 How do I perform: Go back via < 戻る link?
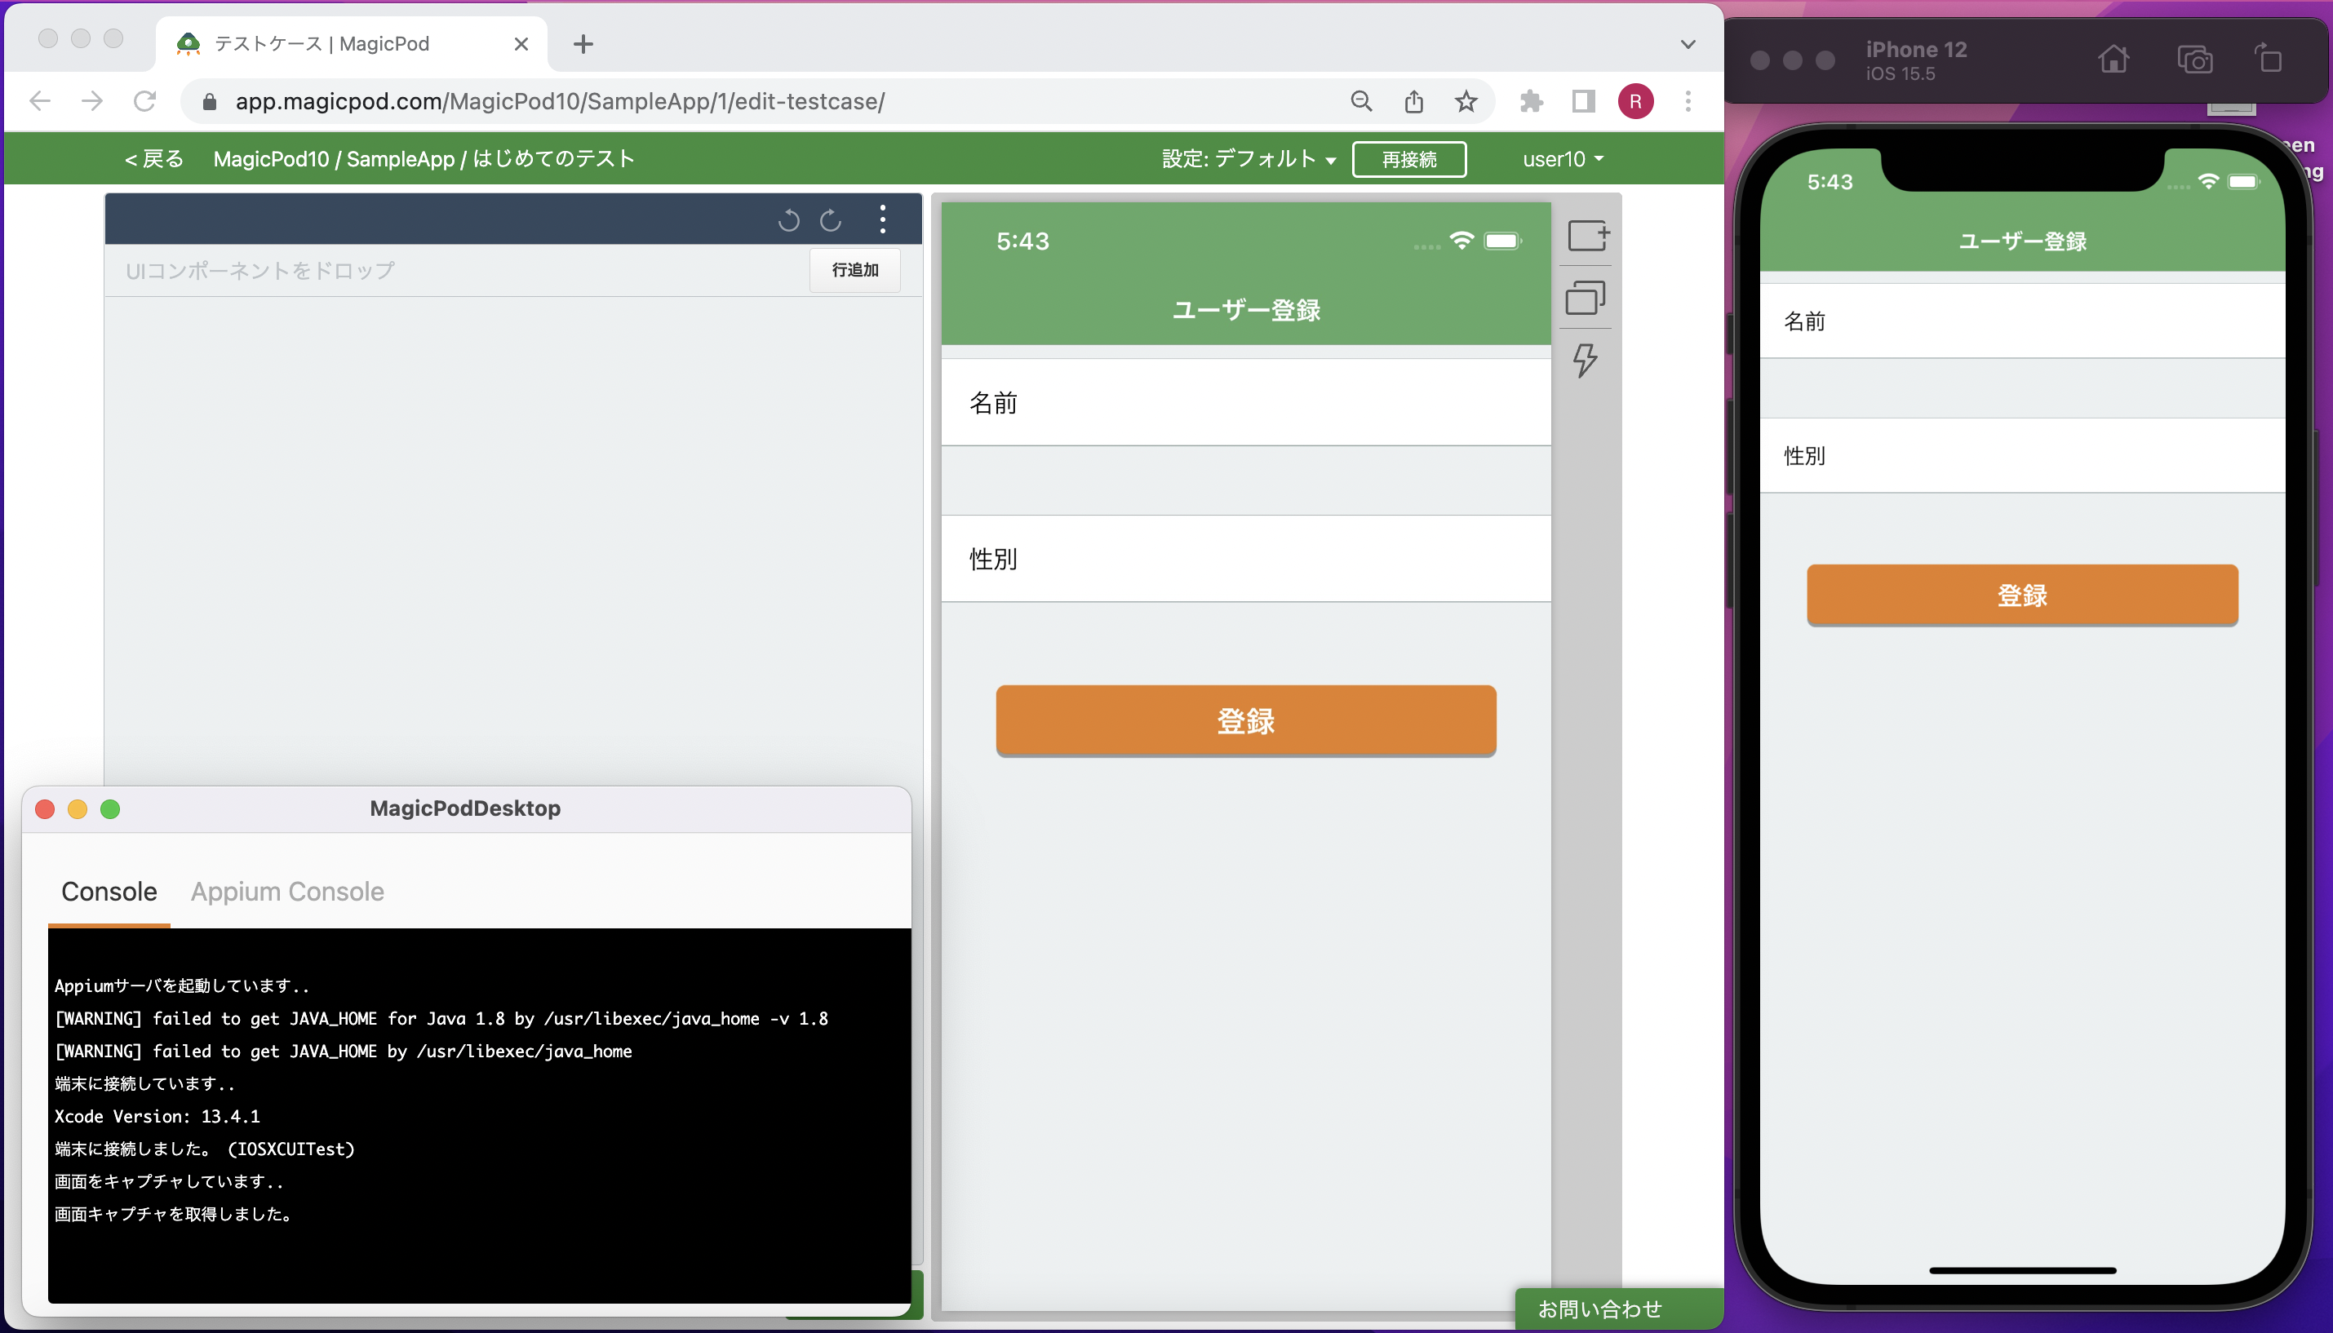coord(154,159)
